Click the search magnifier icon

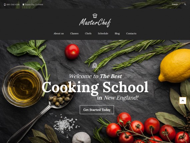pos(185,4)
